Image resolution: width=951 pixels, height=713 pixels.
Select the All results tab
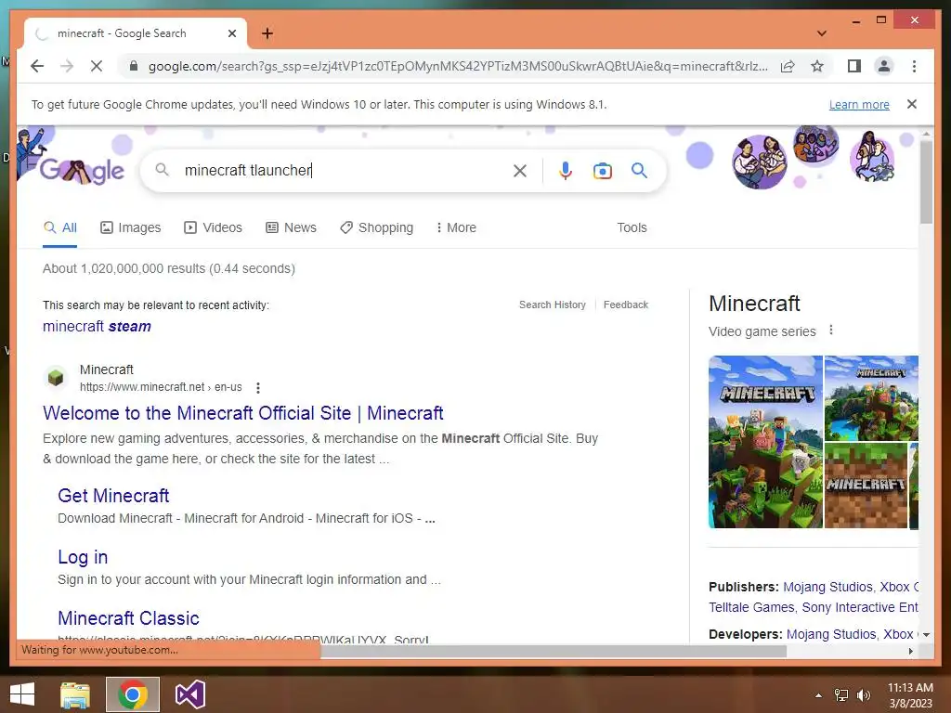click(60, 227)
